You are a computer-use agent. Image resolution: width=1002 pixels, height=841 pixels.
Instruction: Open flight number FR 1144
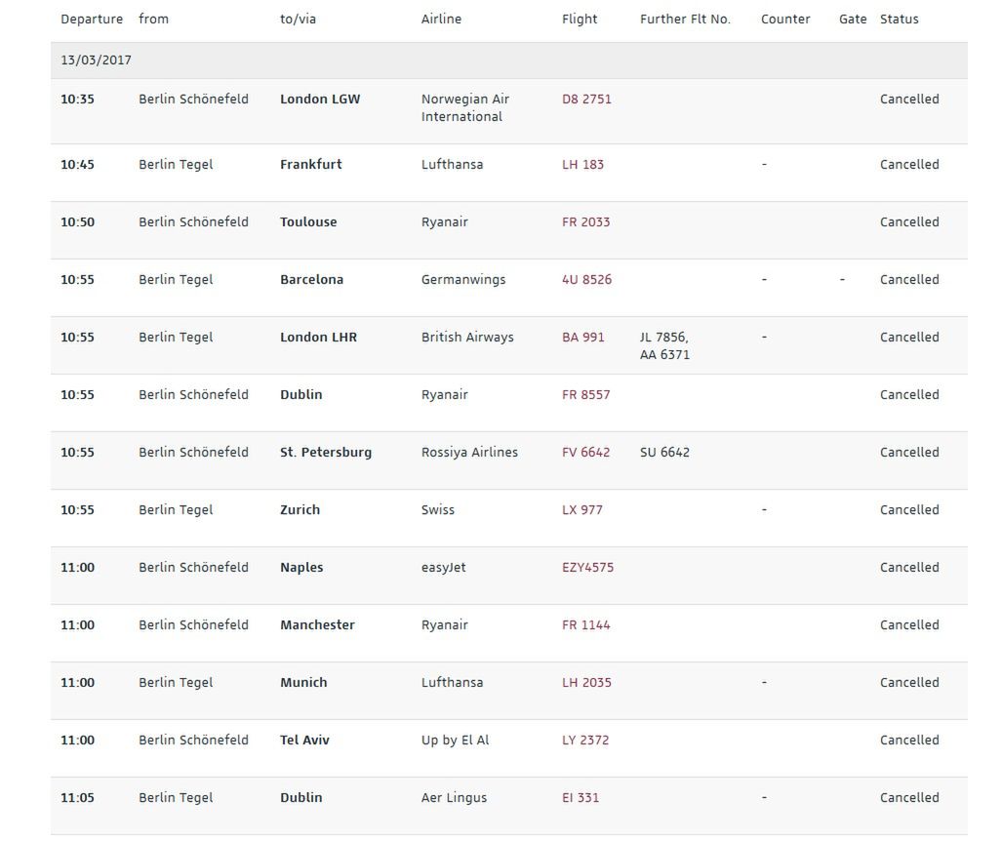pos(585,624)
